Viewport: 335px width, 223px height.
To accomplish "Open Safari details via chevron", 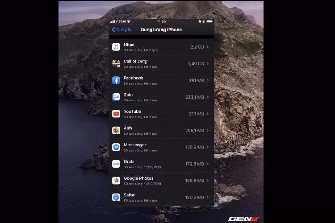I will (x=207, y=197).
